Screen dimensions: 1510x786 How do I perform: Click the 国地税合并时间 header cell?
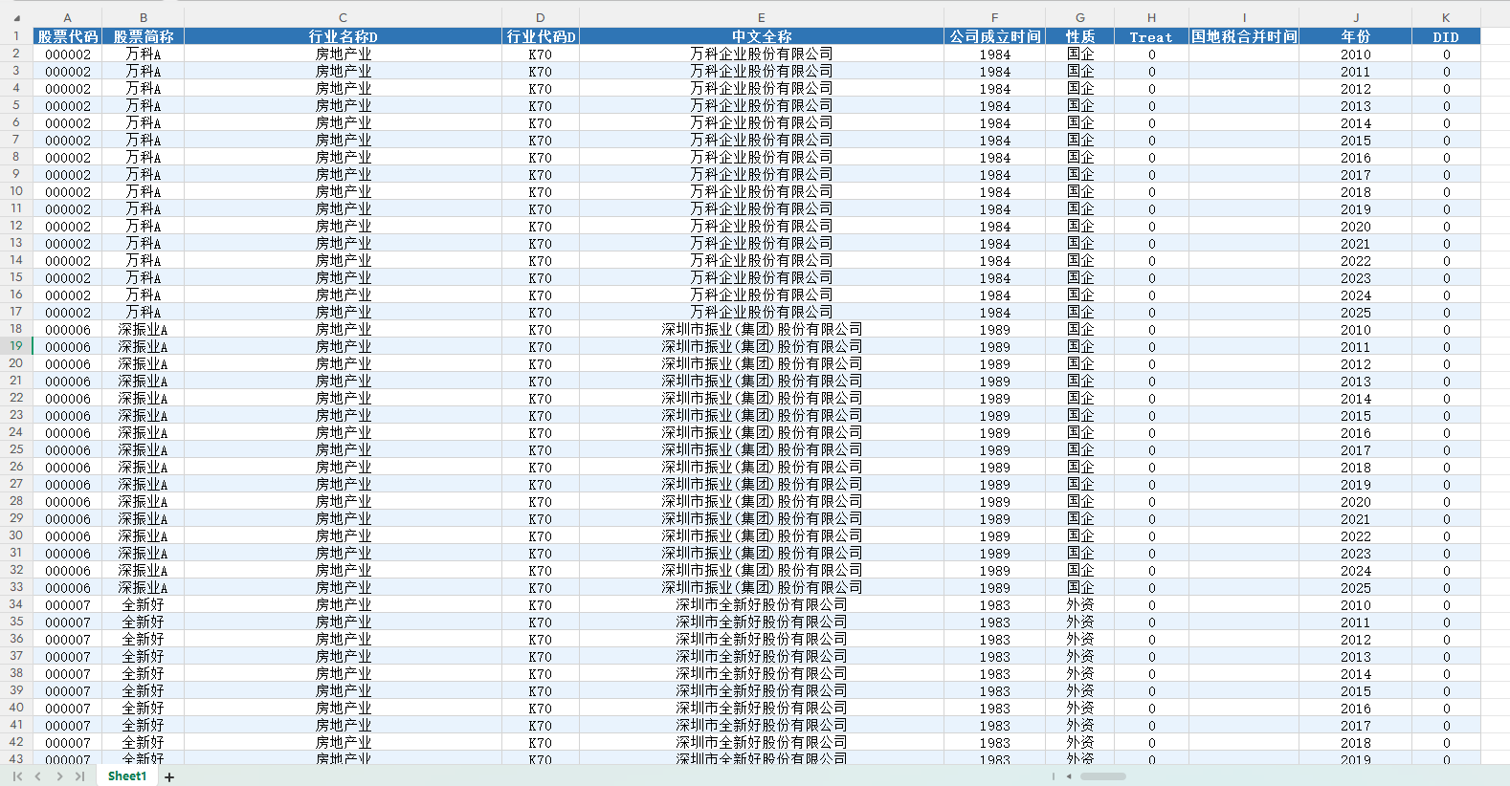(x=1244, y=36)
